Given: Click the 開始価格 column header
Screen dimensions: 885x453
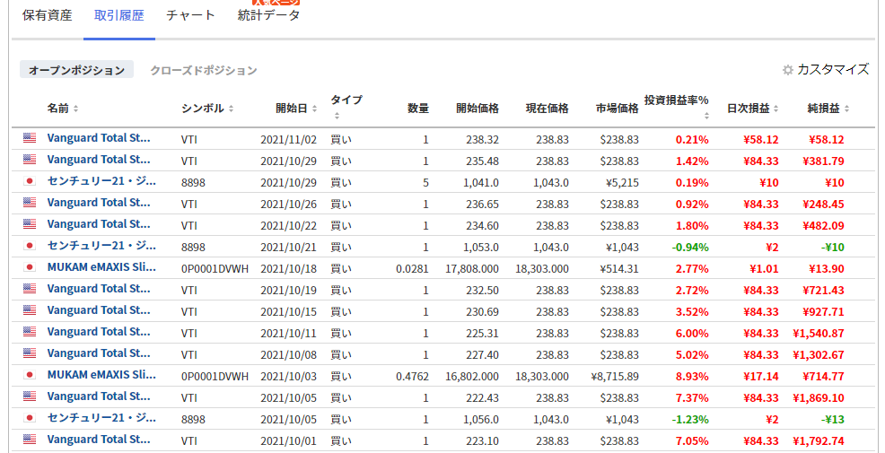Looking at the screenshot, I should tap(478, 109).
